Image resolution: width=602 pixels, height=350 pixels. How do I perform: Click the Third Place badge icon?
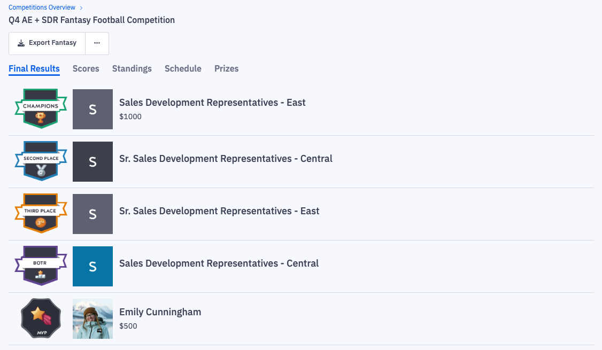tap(41, 214)
